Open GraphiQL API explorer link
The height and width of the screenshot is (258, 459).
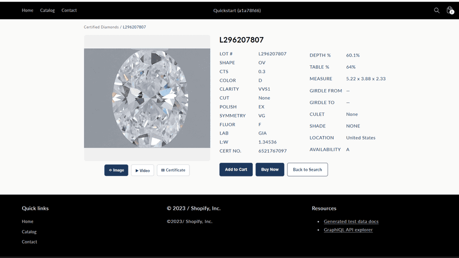click(x=348, y=230)
